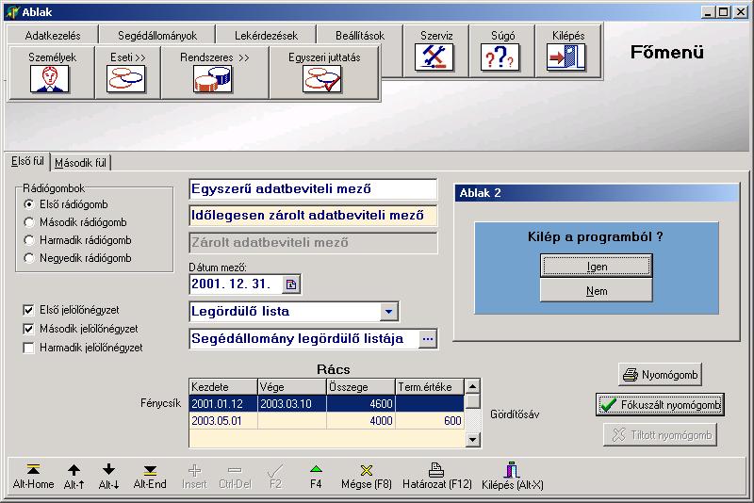Select the 4600 amount cell
This screenshot has width=754, height=503.
tap(361, 403)
